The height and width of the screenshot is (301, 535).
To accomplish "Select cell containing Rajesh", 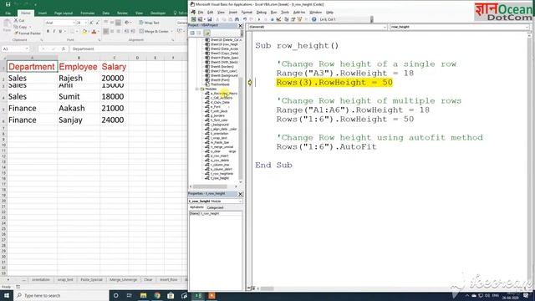I will click(79, 78).
